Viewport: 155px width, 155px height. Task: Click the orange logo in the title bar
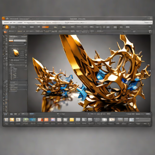coord(3,18)
